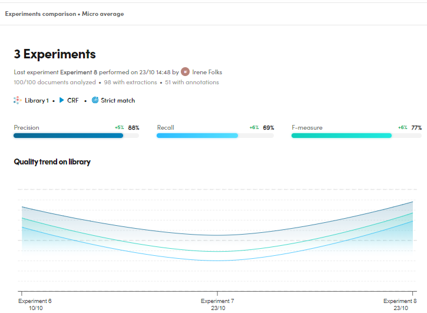Click the Precision 88% value
427x313 pixels.
134,127
